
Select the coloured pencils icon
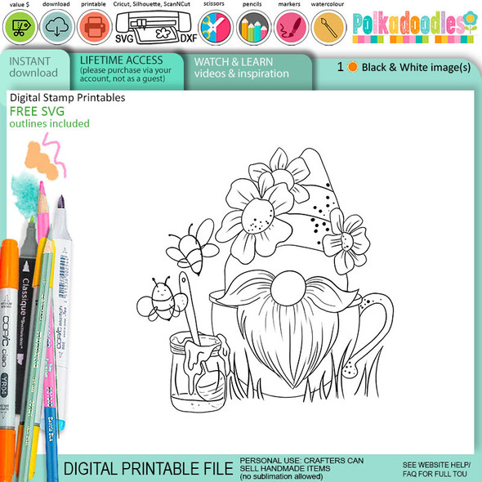(x=253, y=28)
